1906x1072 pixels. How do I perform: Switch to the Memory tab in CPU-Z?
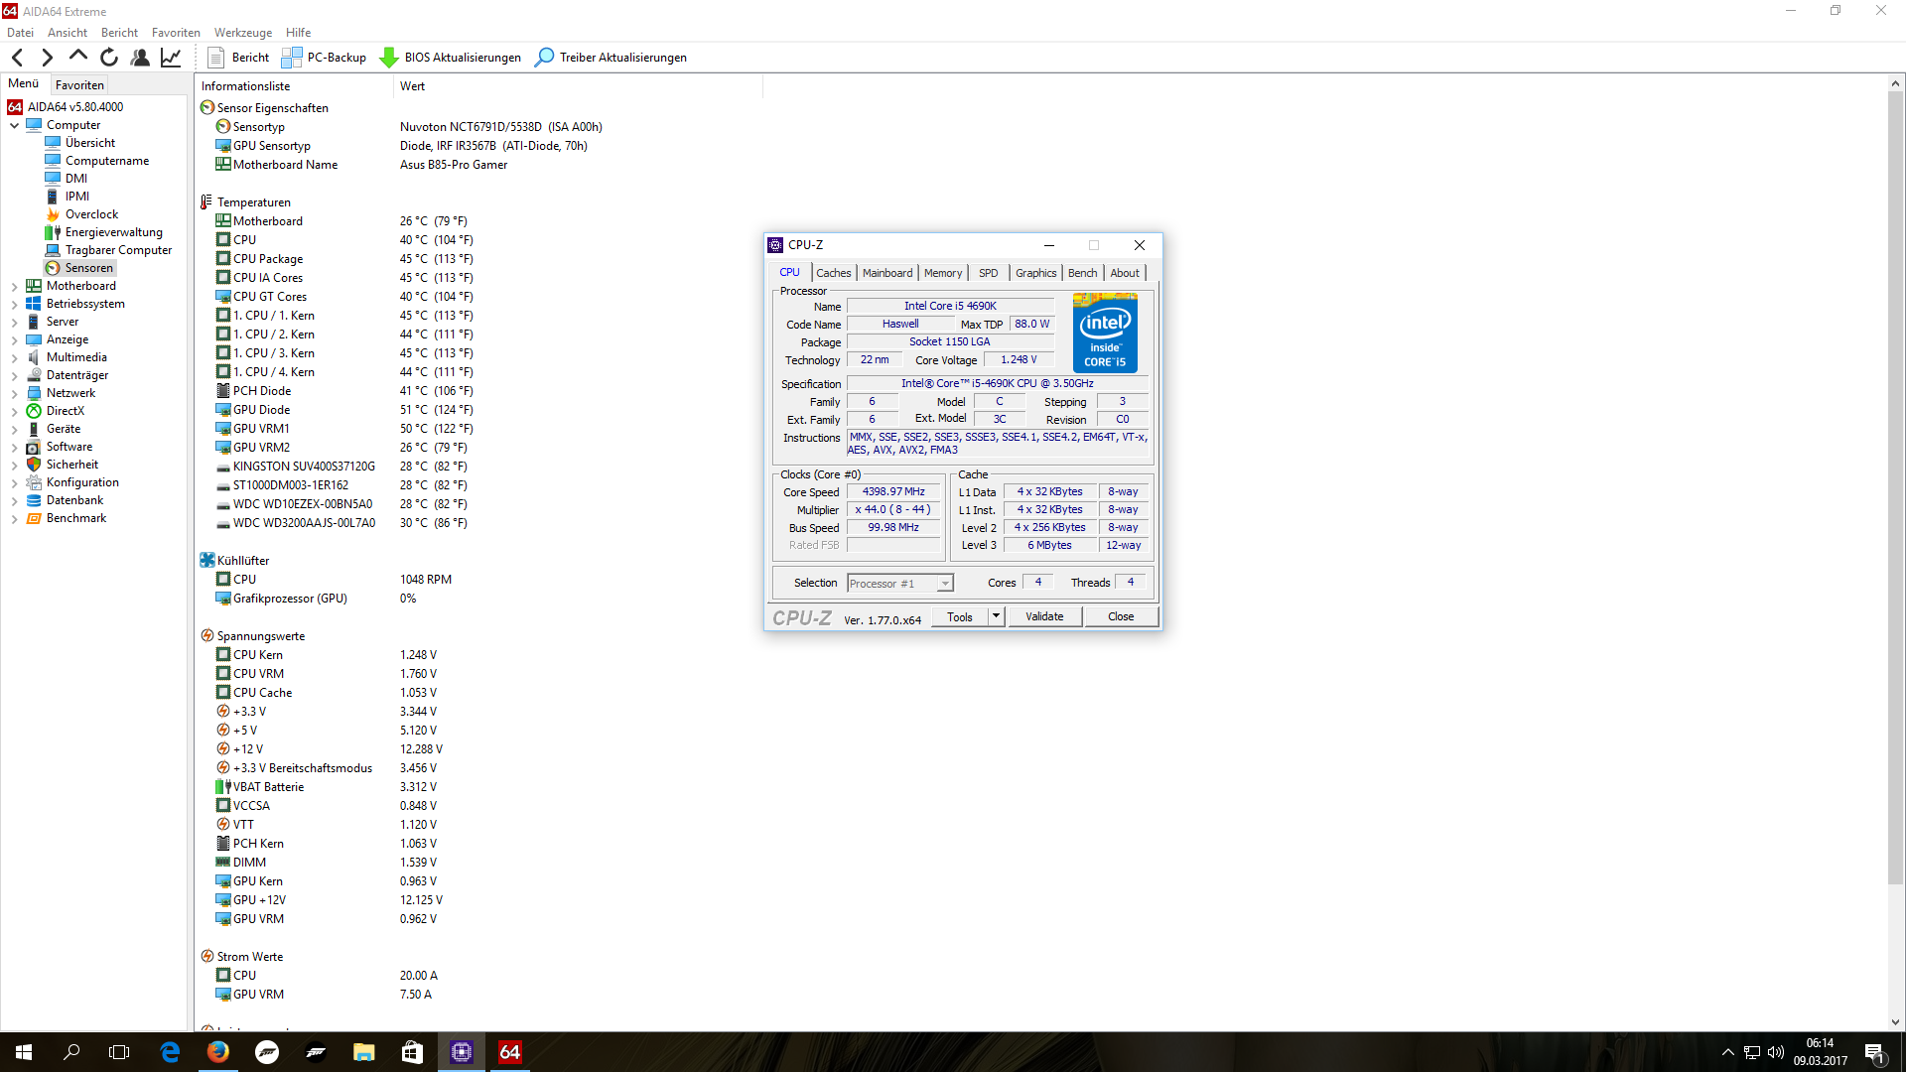pyautogui.click(x=942, y=273)
